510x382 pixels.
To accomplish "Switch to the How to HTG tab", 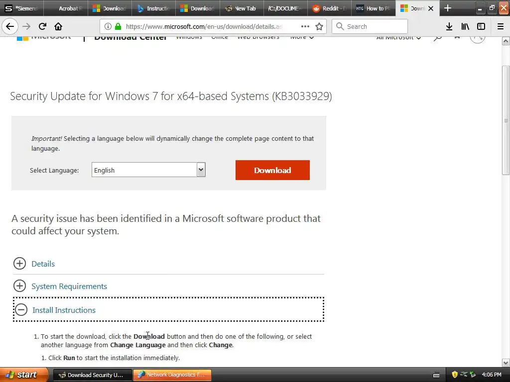I will point(374,8).
